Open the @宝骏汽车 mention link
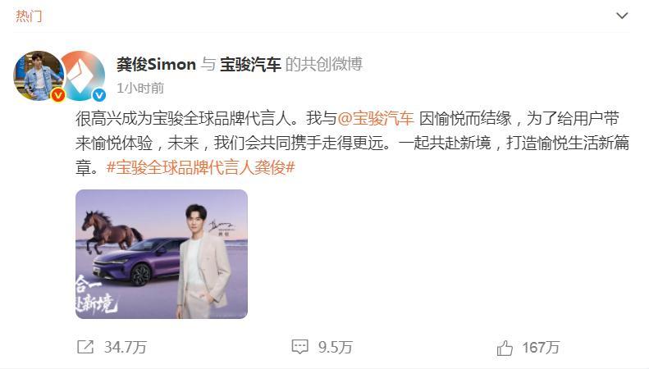Viewport: 649px width, 369px height. 376,119
